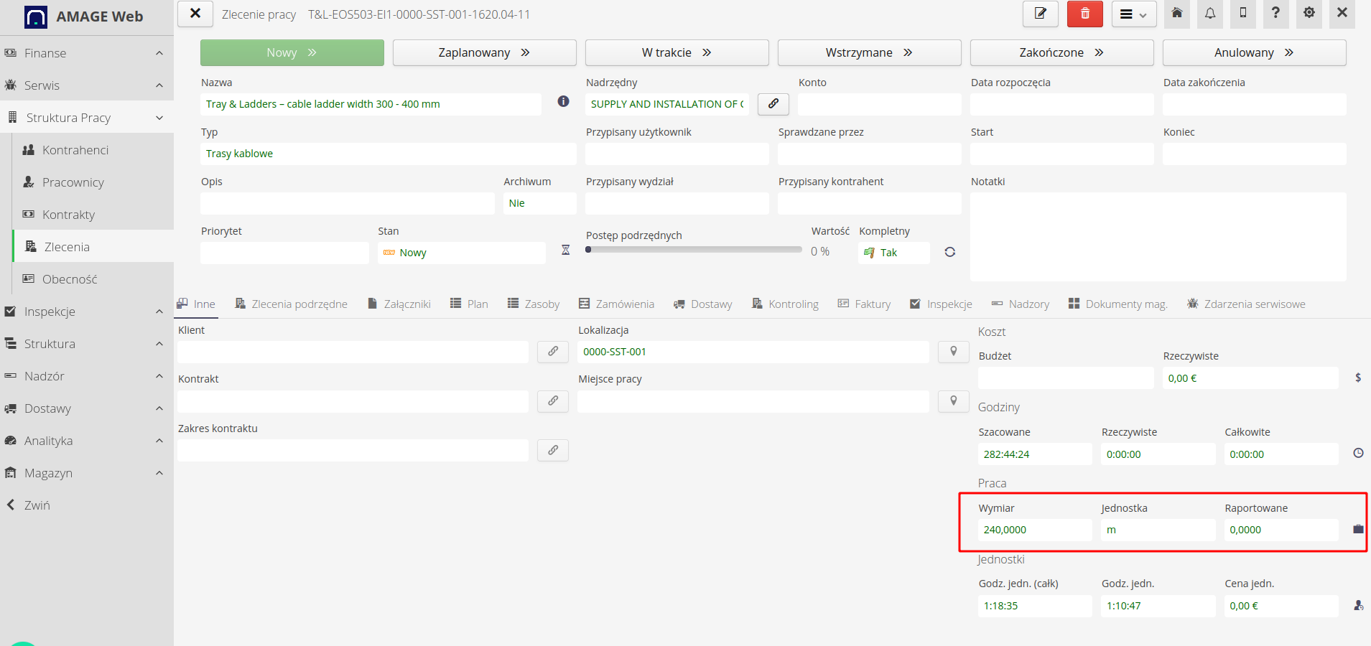Screen dimensions: 1371x646
Task: Click the Postęp podrzędnych progress slider
Action: [694, 250]
